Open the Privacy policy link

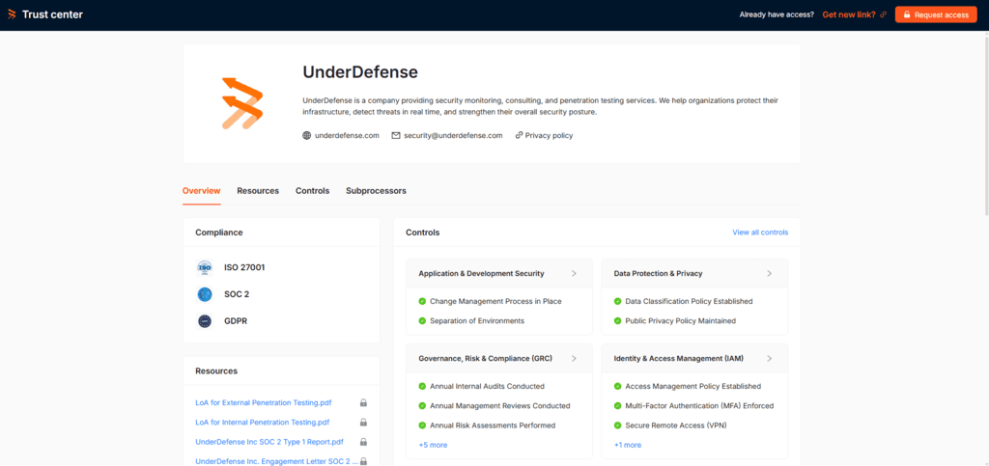click(549, 135)
